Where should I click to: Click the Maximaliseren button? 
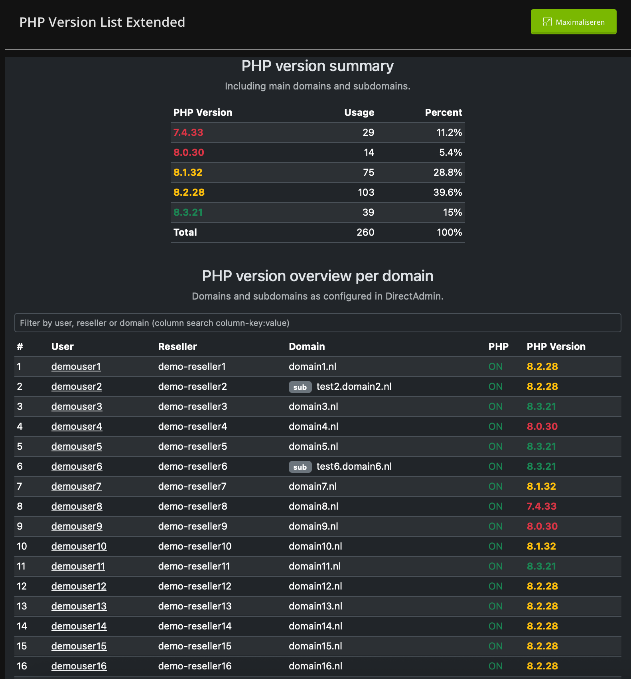pos(573,22)
